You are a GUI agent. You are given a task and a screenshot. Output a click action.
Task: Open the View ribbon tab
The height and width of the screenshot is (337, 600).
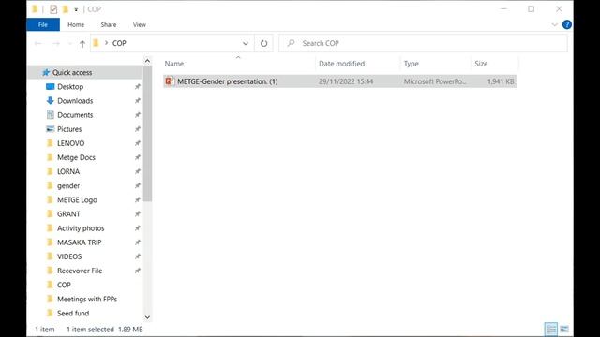(140, 25)
